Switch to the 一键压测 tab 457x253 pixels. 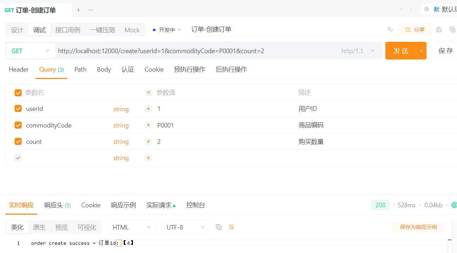pyautogui.click(x=102, y=30)
